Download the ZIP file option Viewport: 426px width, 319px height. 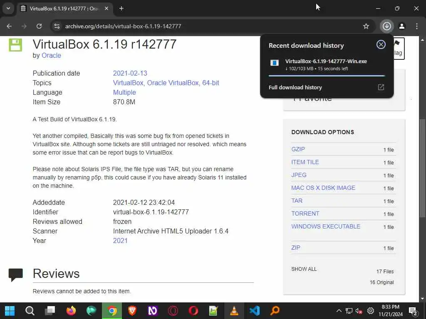pos(296,248)
